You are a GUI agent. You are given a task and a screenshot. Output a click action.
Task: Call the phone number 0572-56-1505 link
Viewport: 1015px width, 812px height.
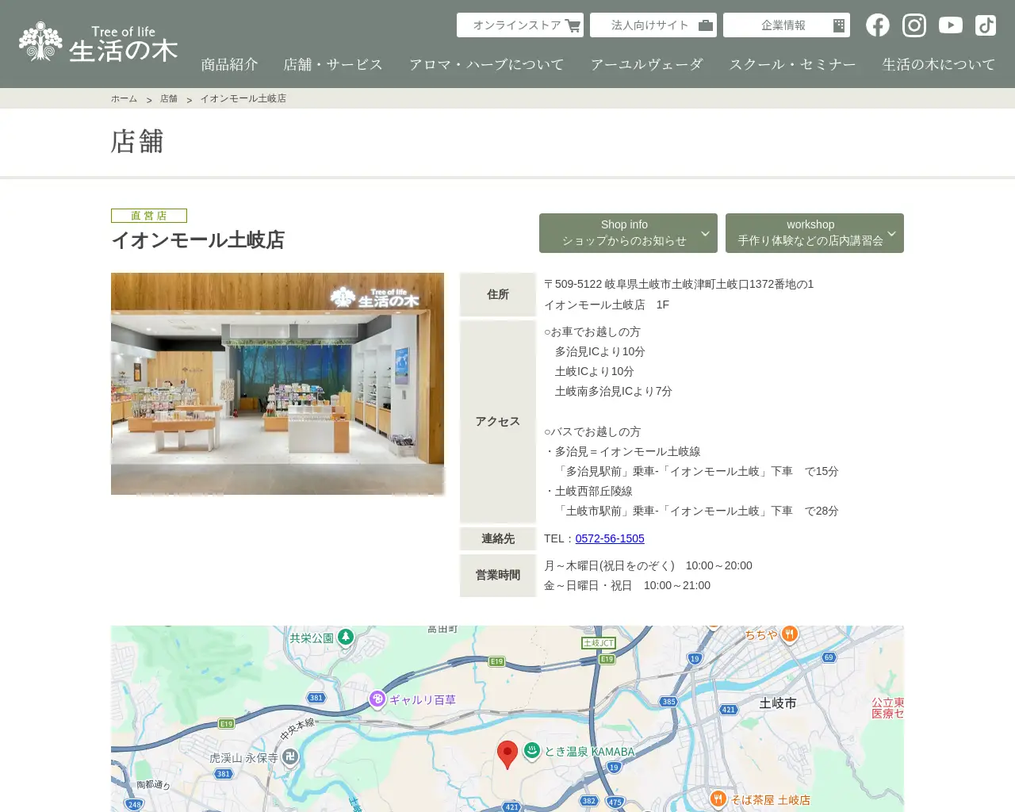609,538
